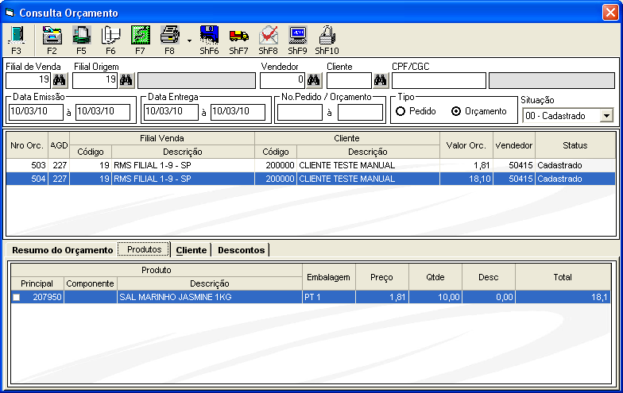Switch to the Cliente tab
This screenshot has height=393, width=623.
(191, 250)
